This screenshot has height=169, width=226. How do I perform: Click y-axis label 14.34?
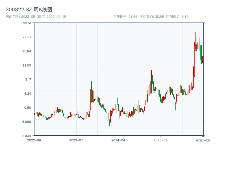click(x=27, y=94)
